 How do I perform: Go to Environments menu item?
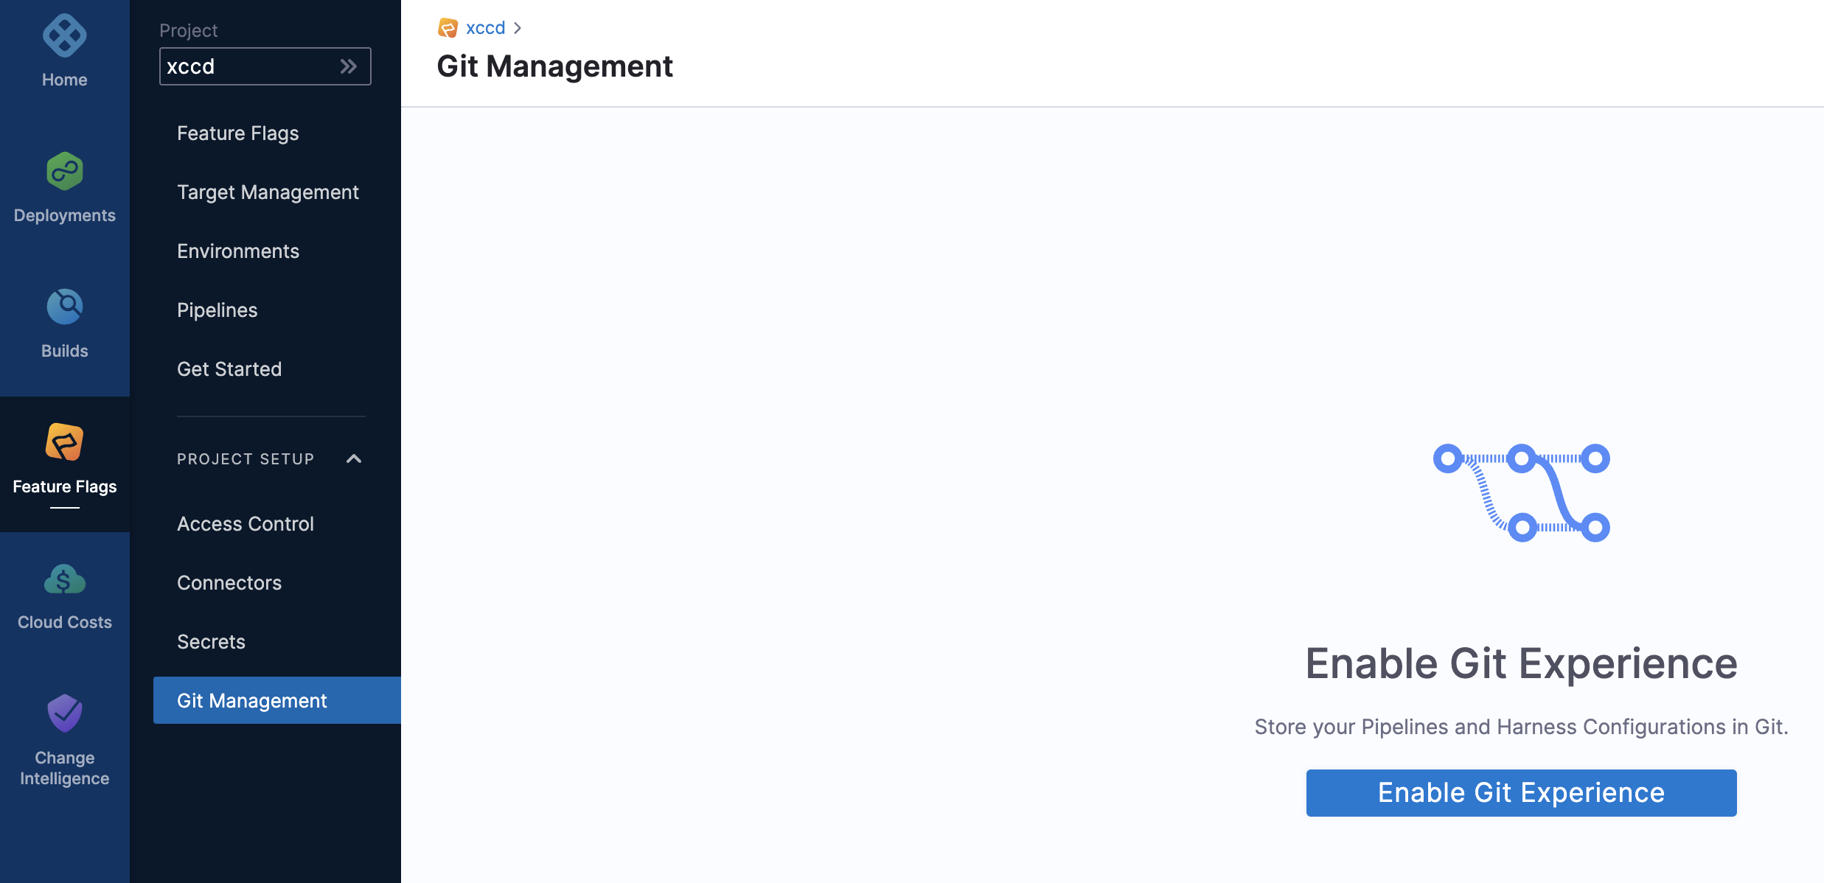[x=238, y=251]
